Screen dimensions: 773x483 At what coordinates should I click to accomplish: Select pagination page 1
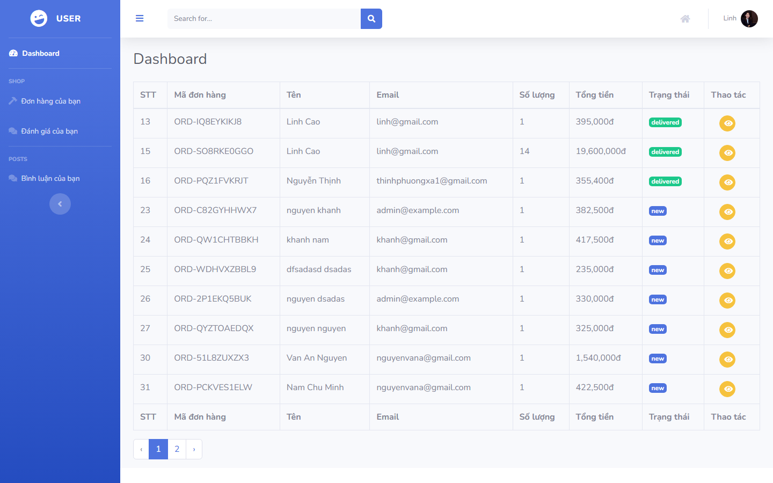tap(158, 449)
